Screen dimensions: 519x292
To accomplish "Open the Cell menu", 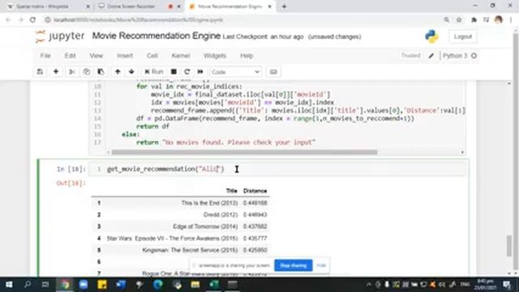I will tap(152, 56).
